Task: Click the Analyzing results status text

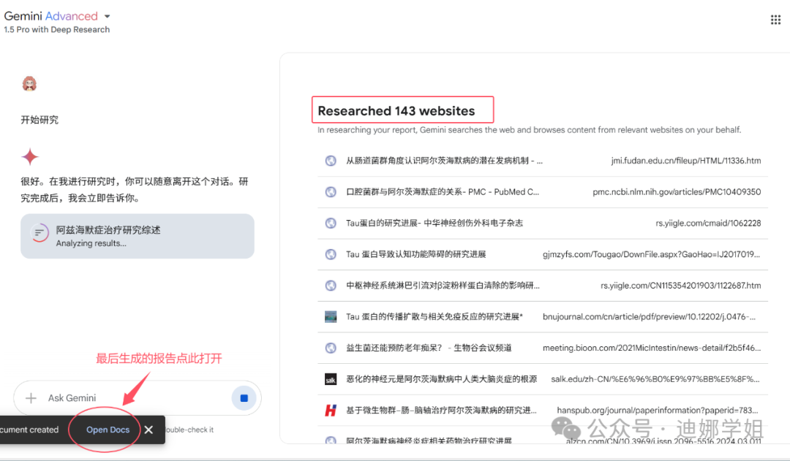Action: [91, 243]
